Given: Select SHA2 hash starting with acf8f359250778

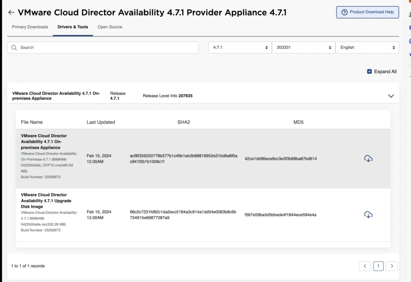Looking at the screenshot, I should pos(183,158).
